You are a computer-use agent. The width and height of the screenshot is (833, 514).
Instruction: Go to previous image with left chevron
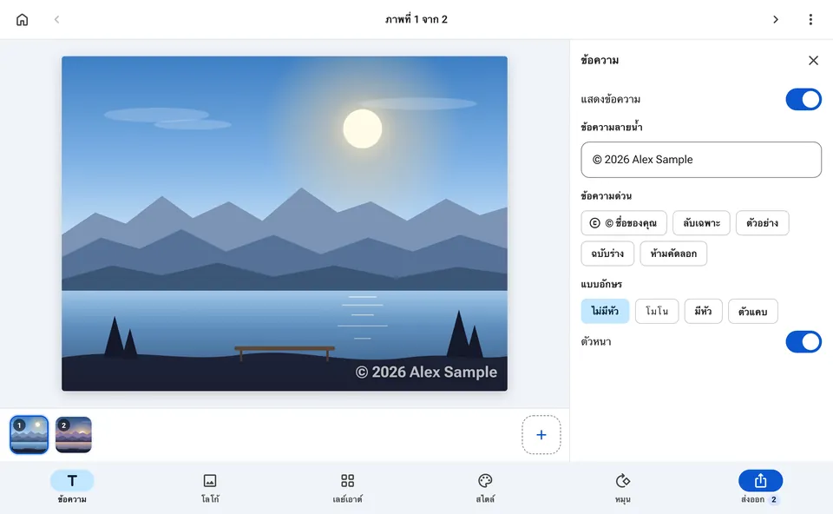(57, 20)
